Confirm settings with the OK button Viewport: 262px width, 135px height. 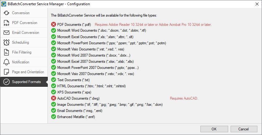click(x=214, y=129)
